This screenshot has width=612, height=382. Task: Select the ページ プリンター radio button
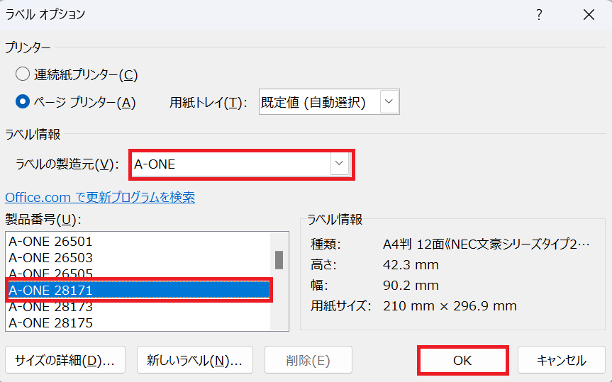22,102
